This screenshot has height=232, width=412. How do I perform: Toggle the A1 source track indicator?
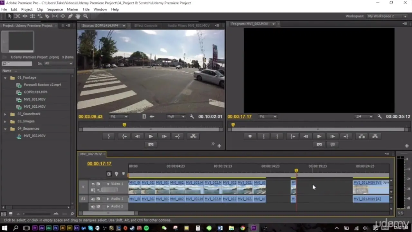pyautogui.click(x=83, y=199)
